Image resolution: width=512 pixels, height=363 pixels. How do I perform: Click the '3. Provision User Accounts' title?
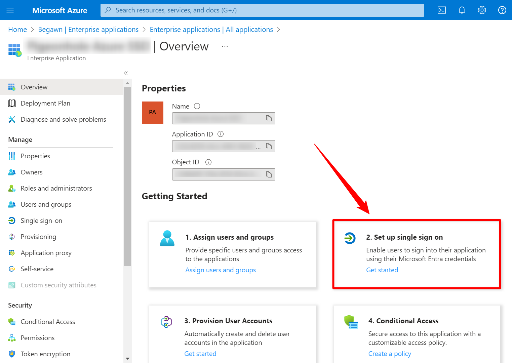pyautogui.click(x=228, y=321)
